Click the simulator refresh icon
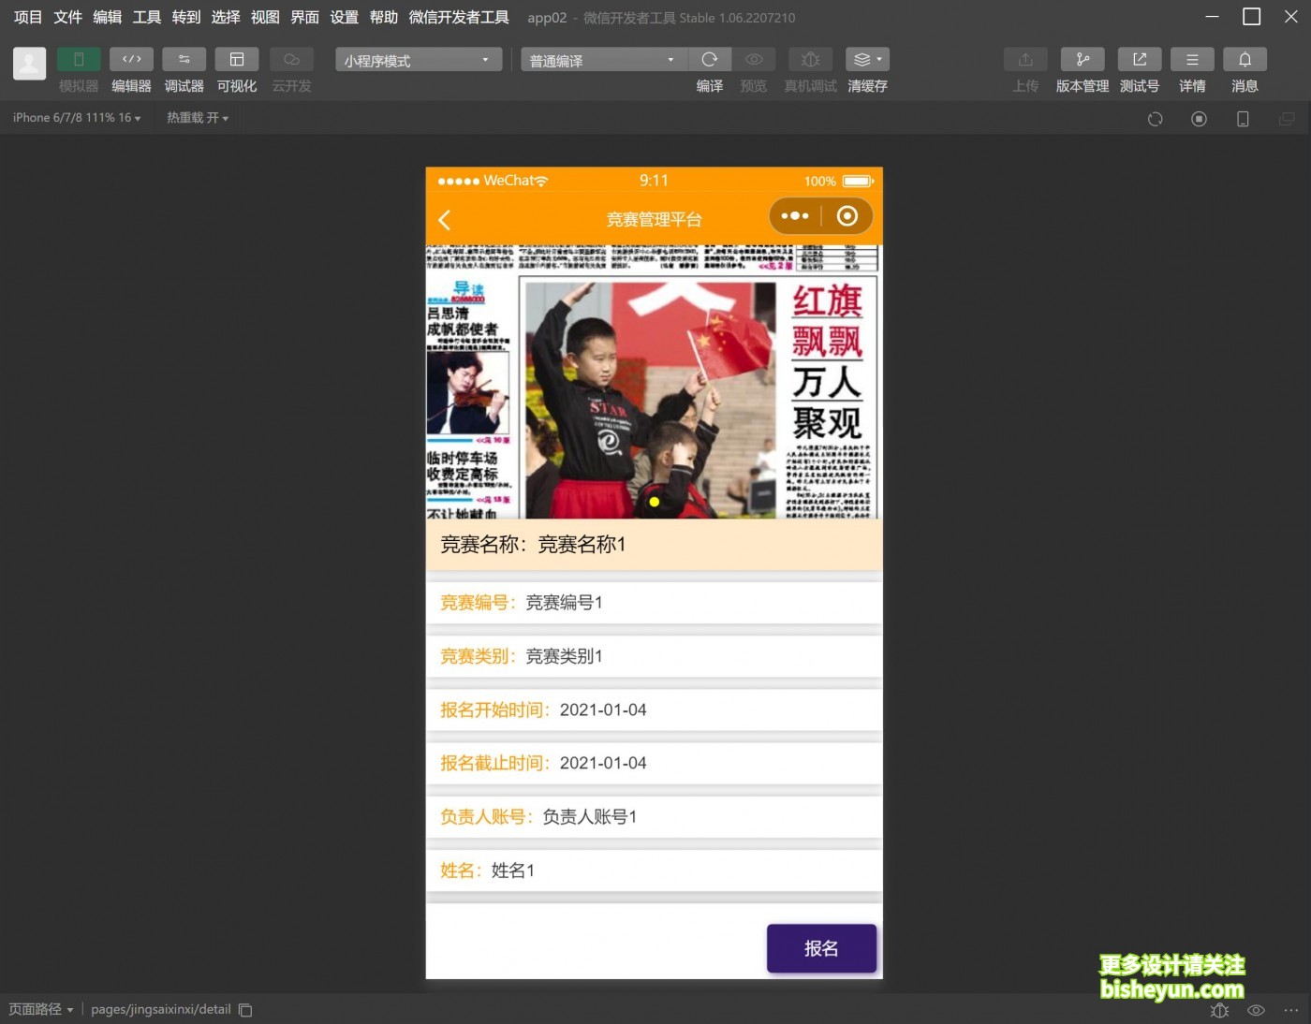This screenshot has height=1024, width=1311. (x=1156, y=119)
